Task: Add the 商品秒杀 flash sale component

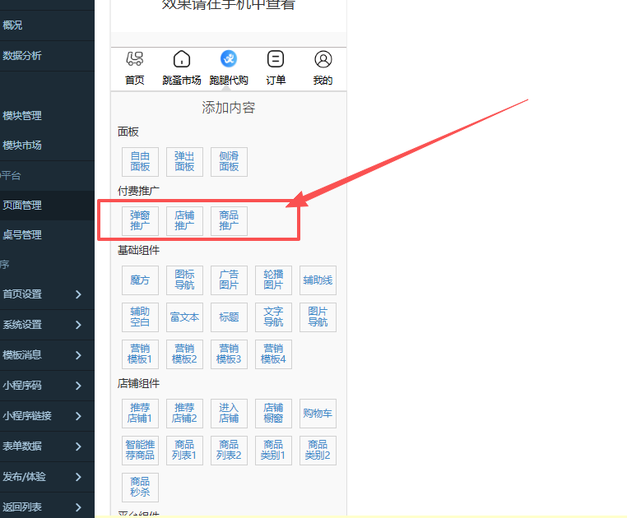Action: pos(140,487)
